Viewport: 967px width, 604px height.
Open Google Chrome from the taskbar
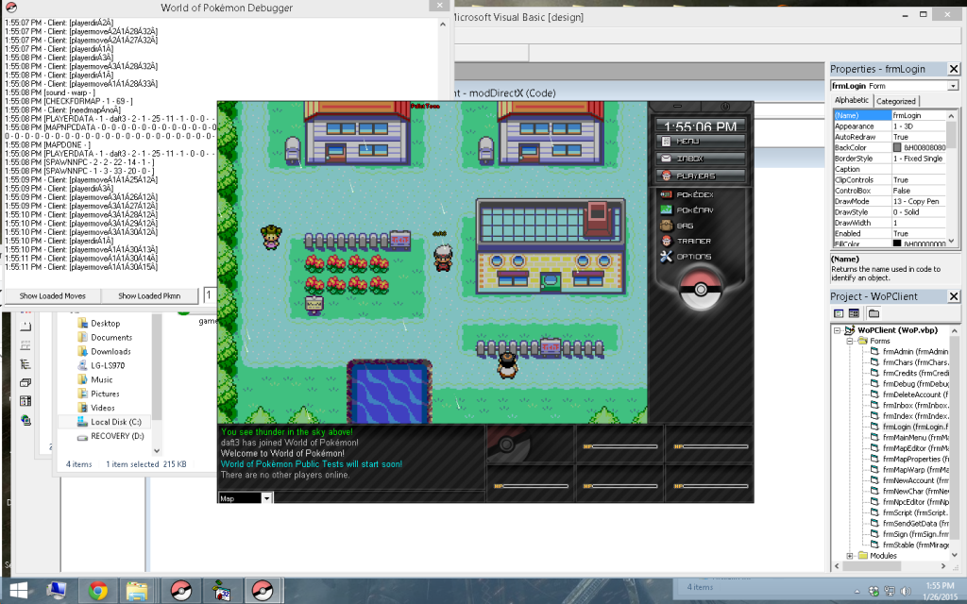[x=97, y=591]
